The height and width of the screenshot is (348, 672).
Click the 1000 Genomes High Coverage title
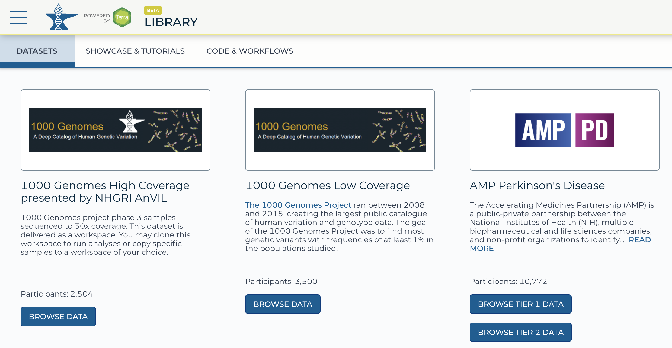pyautogui.click(x=105, y=192)
